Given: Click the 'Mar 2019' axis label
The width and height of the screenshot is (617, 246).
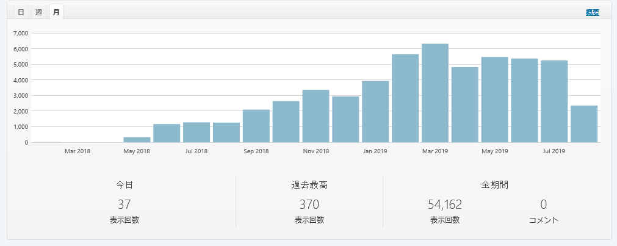Looking at the screenshot, I should [x=435, y=151].
